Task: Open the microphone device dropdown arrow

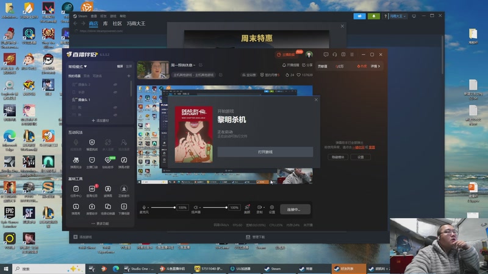Action: pos(148,208)
